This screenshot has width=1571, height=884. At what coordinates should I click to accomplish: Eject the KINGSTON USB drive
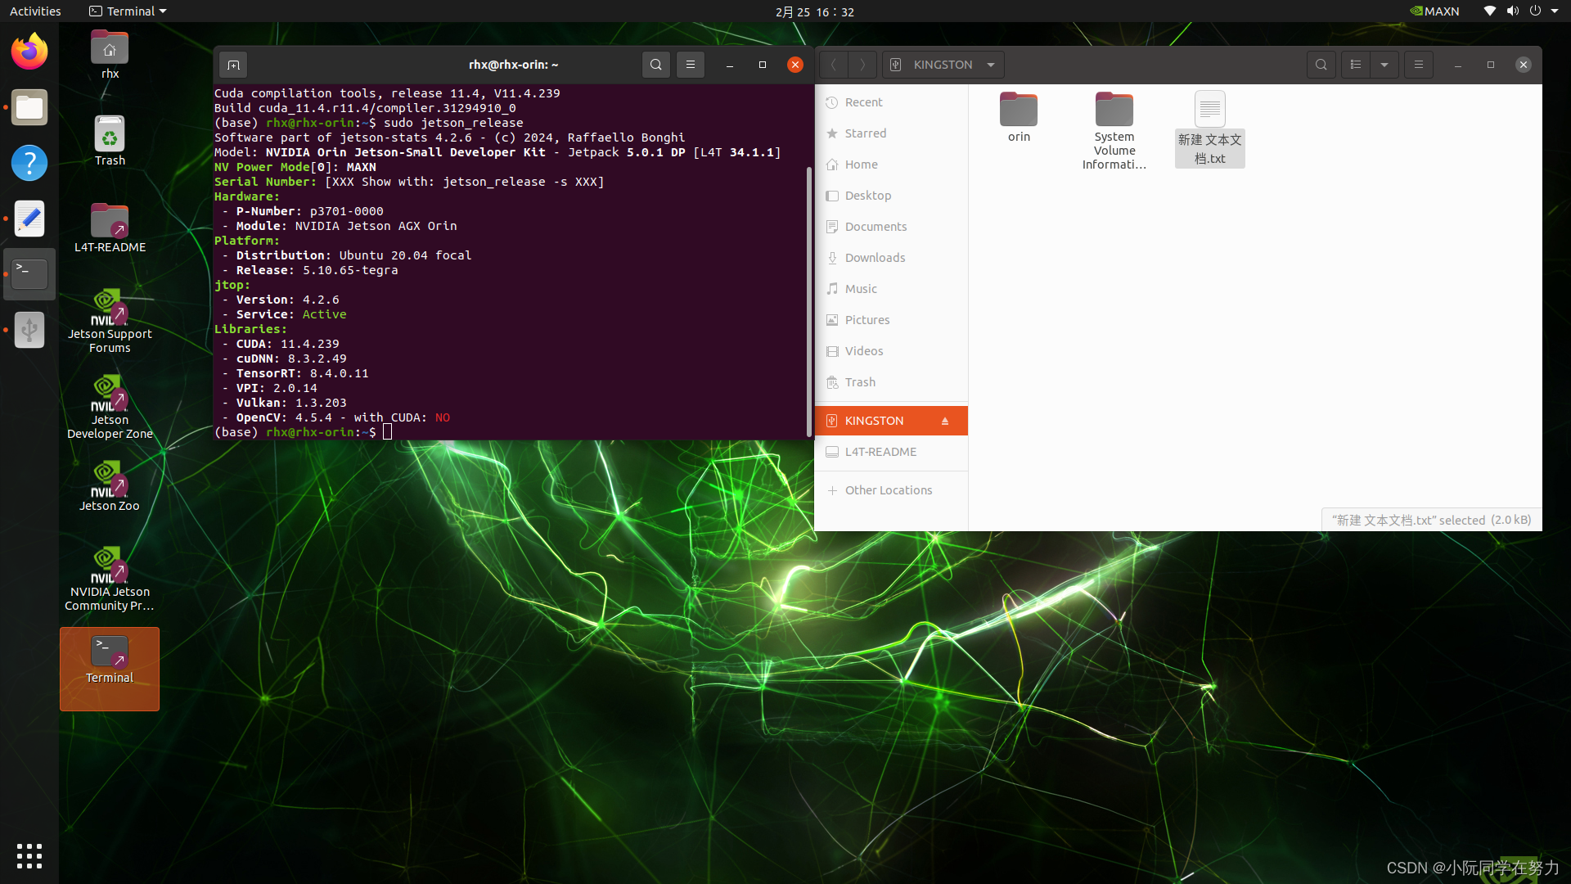tap(946, 421)
